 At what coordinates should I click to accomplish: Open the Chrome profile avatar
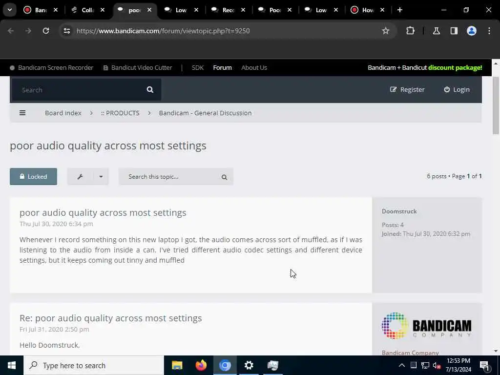pos(472,31)
